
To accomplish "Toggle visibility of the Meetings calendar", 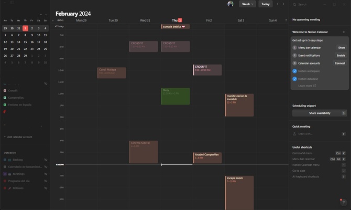I will [x=46, y=174].
